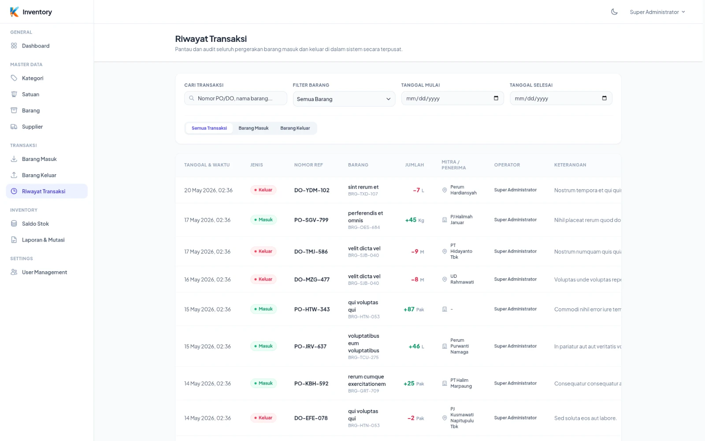The height and width of the screenshot is (441, 705).
Task: Click reference PO-SGV-799
Action: click(312, 220)
